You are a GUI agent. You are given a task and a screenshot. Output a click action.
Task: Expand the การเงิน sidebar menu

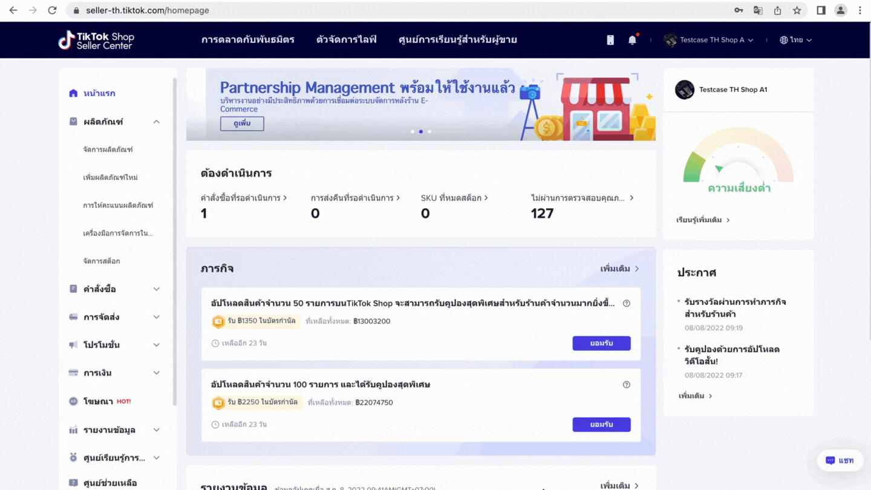(x=156, y=373)
